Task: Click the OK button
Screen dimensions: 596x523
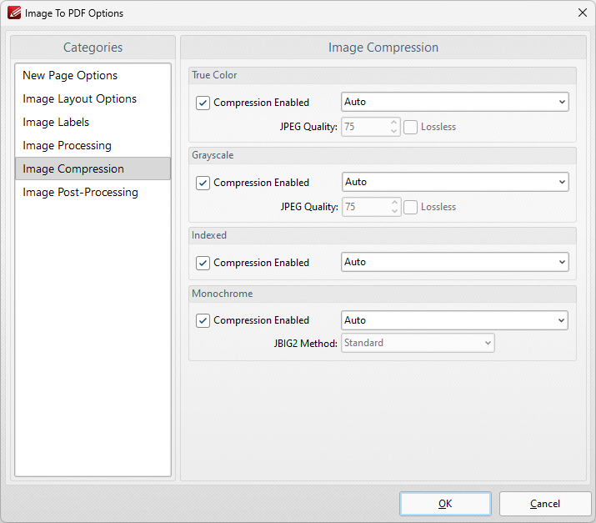Action: (x=445, y=504)
